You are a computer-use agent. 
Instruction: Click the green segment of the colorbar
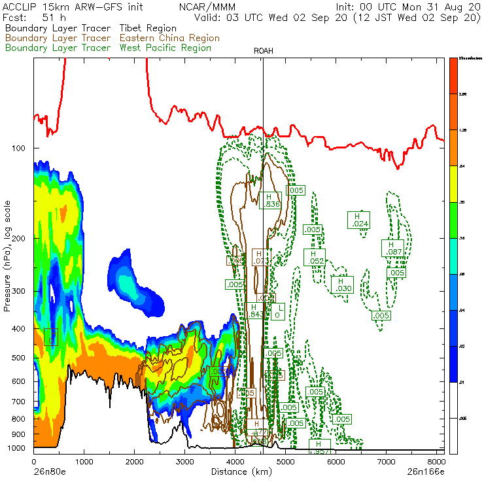point(453,220)
